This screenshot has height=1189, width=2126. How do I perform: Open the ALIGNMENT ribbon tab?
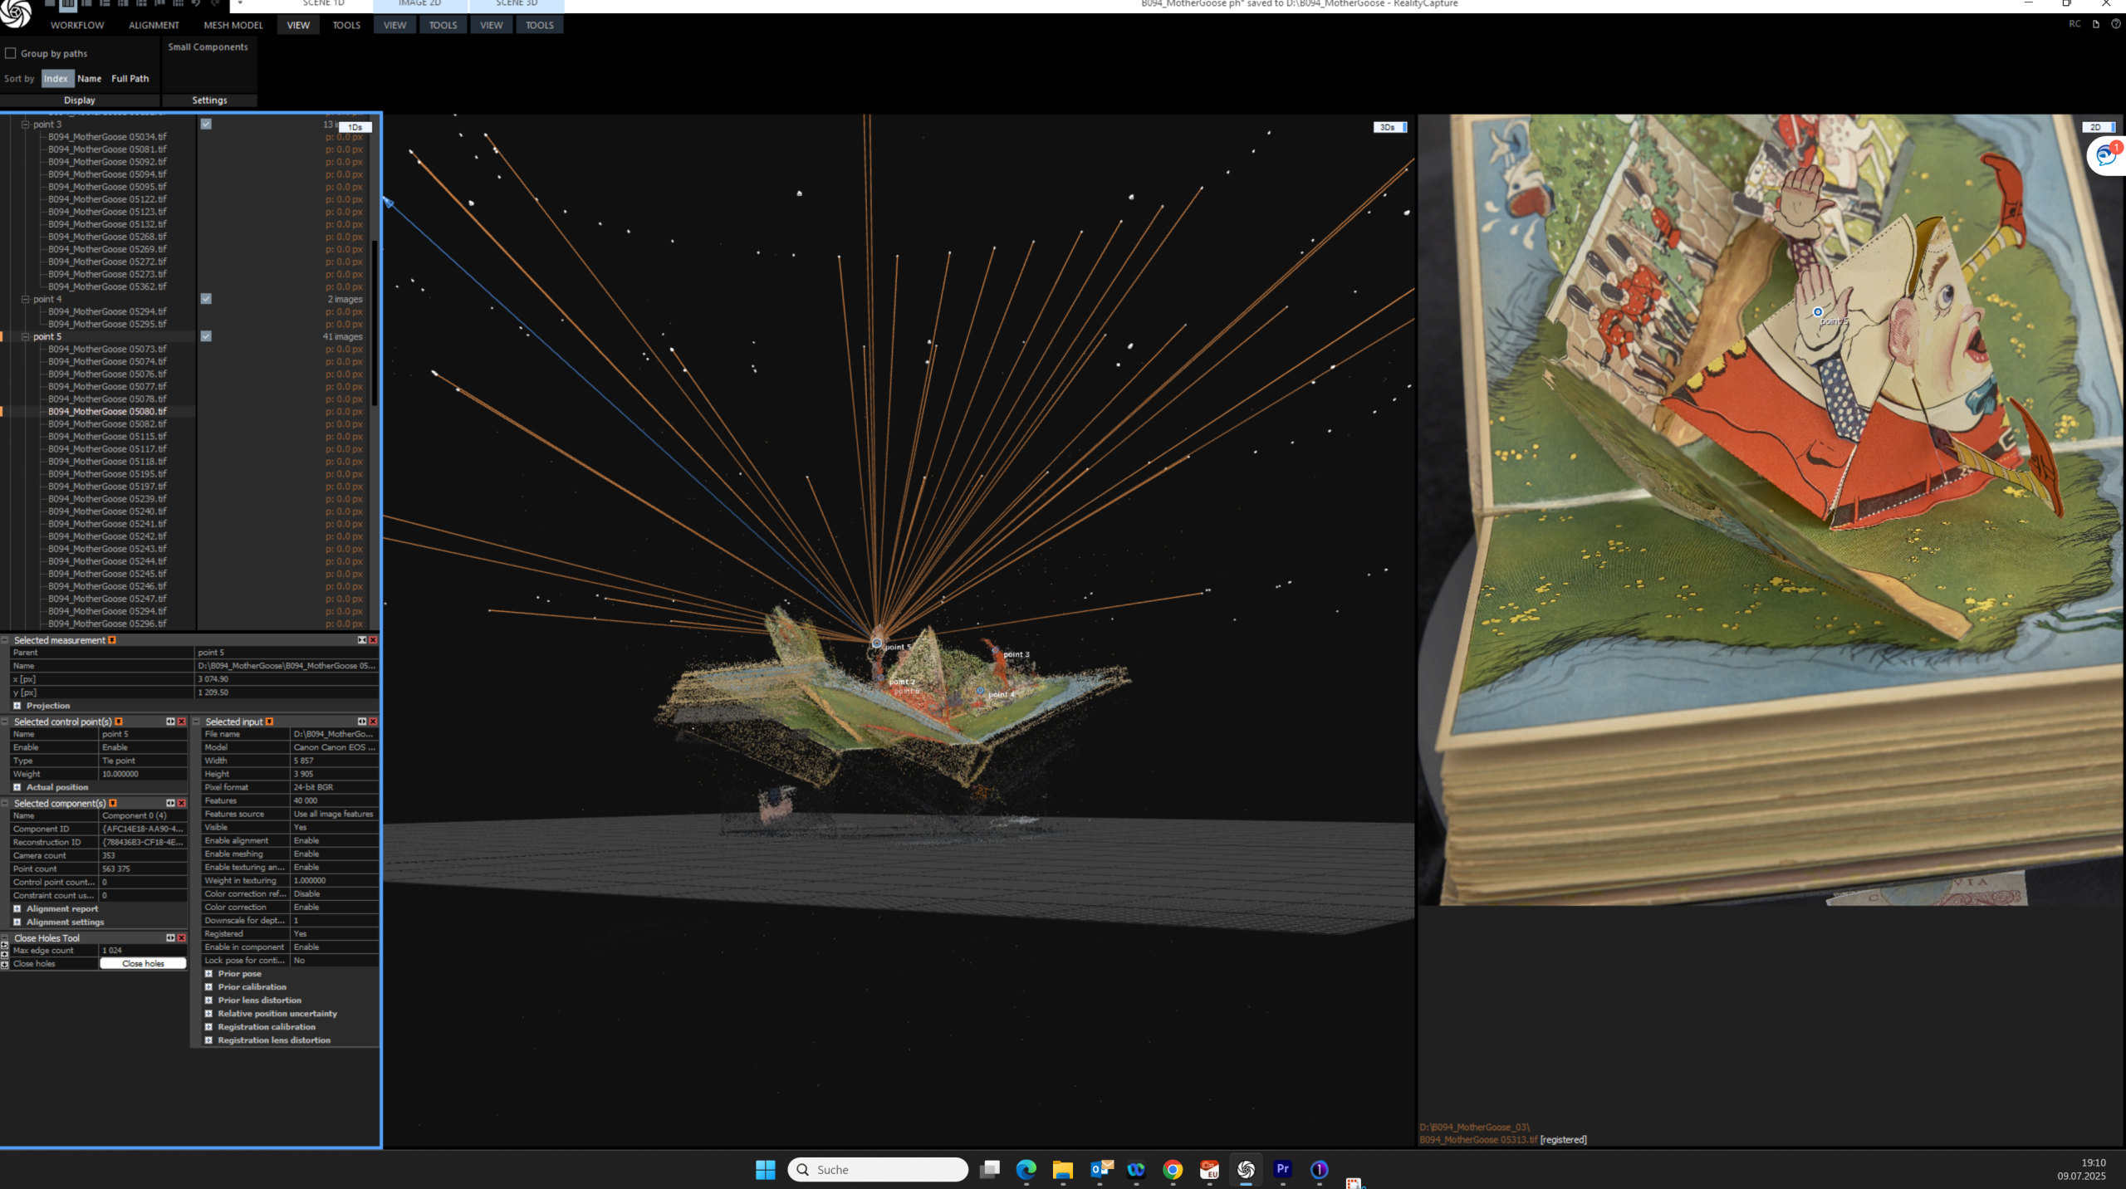154,25
